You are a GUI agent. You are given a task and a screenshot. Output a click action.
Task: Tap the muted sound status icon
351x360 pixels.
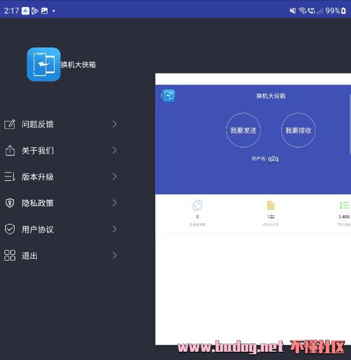(x=293, y=11)
